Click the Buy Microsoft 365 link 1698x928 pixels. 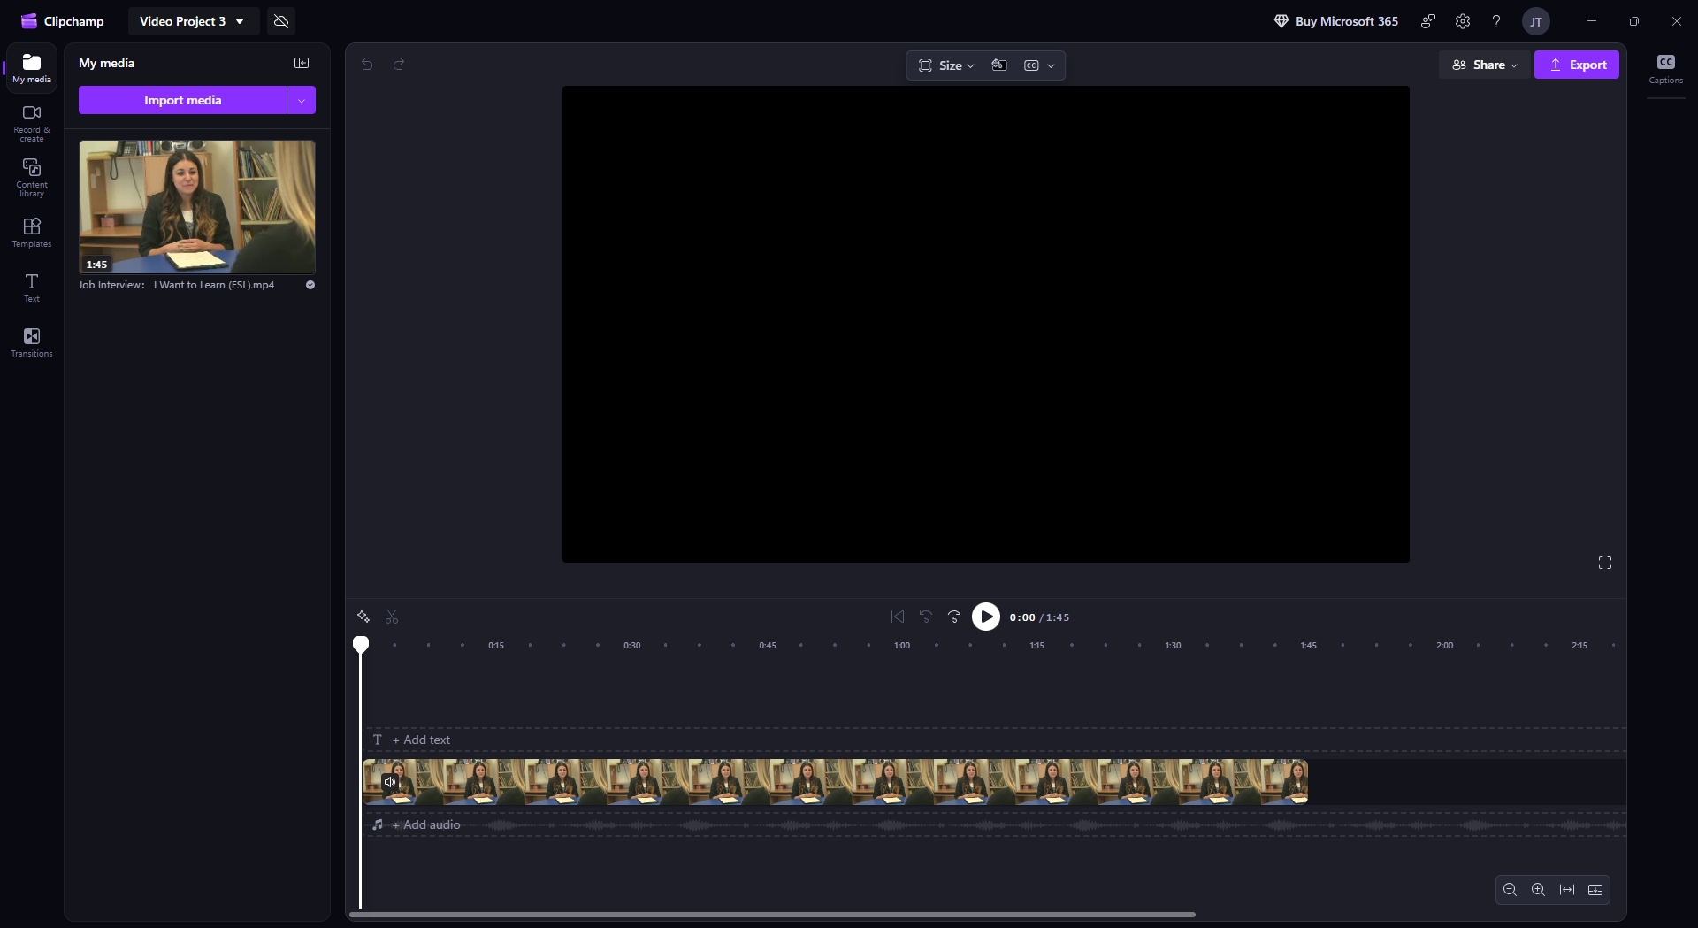pos(1335,21)
